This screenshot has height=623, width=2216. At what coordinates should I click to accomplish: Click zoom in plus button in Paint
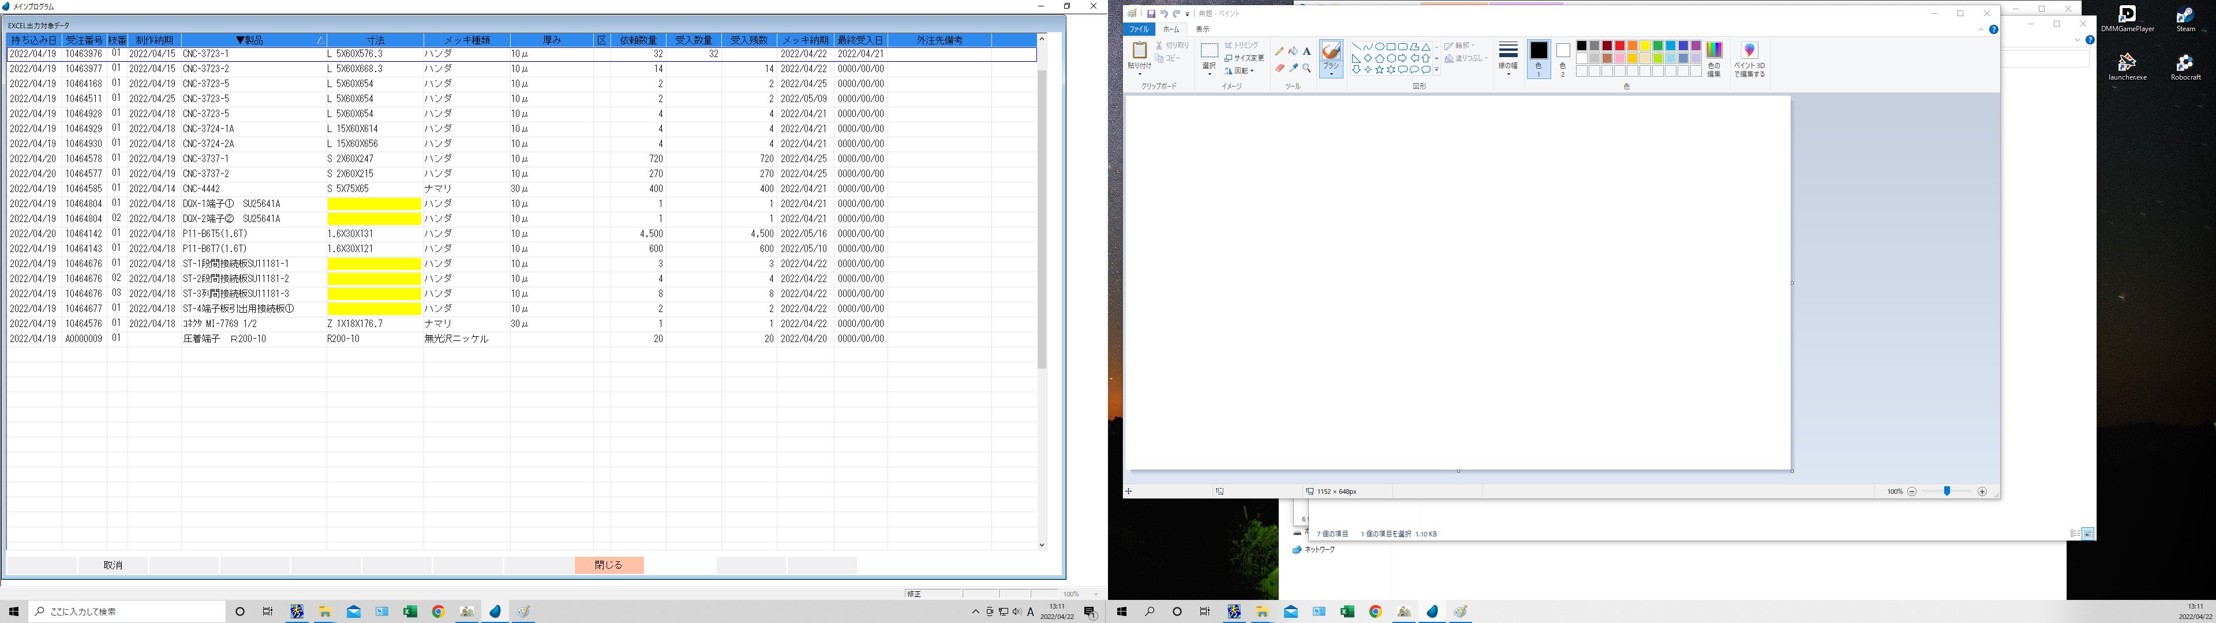click(1982, 491)
